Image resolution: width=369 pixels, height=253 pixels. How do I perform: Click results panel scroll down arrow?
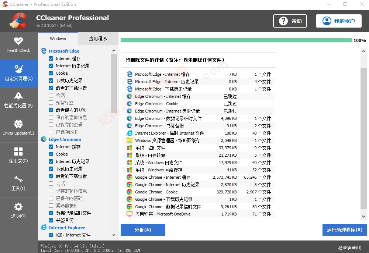point(363,217)
